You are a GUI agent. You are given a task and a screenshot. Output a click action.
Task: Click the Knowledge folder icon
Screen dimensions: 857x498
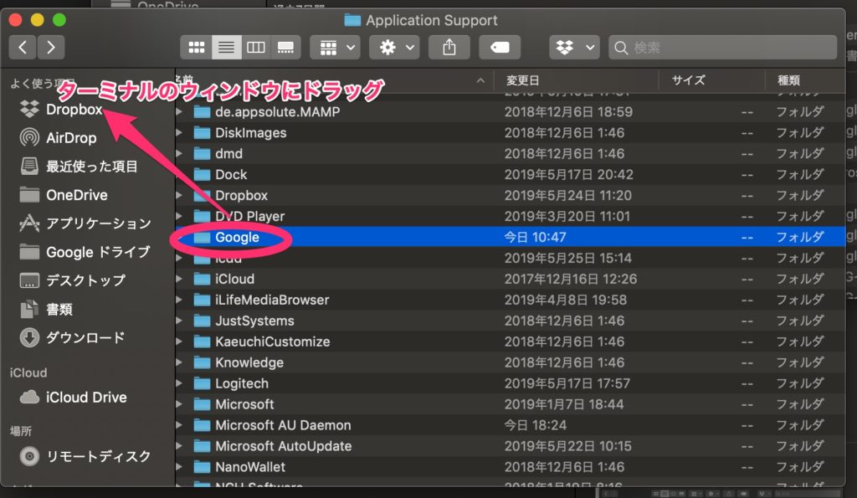(203, 362)
